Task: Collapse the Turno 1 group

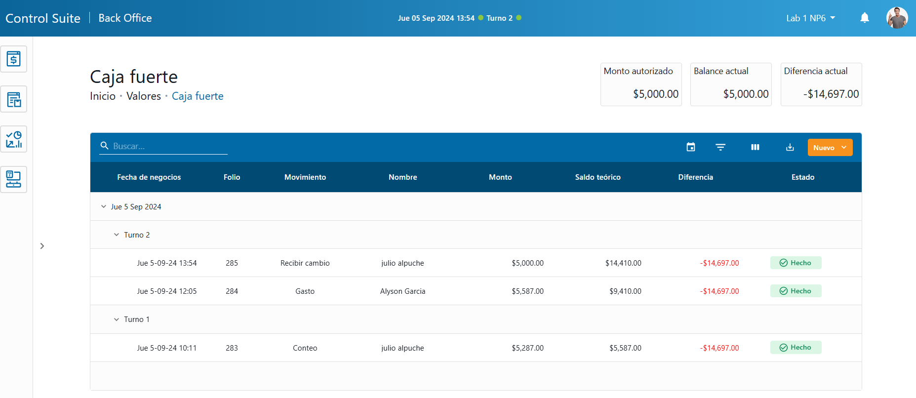Action: (117, 319)
